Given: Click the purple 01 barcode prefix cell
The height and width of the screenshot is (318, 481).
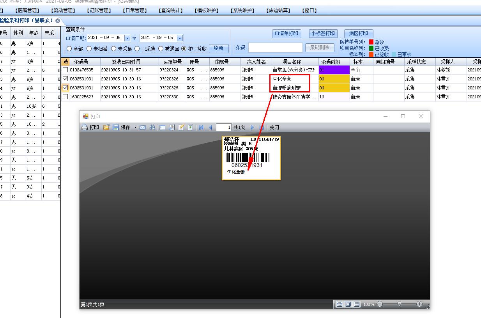Looking at the screenshot, I should 334,70.
